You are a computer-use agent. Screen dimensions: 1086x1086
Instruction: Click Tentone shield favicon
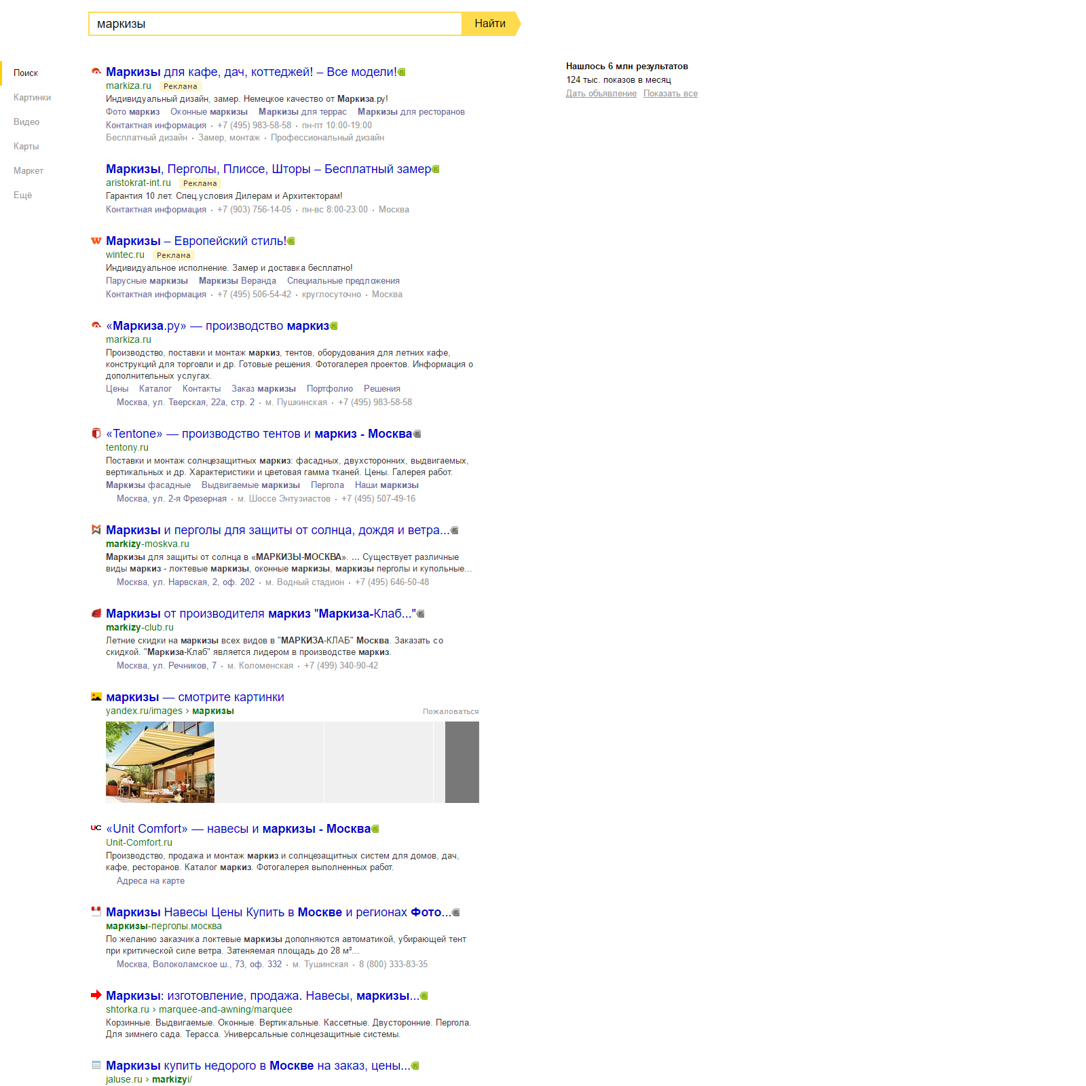(96, 433)
